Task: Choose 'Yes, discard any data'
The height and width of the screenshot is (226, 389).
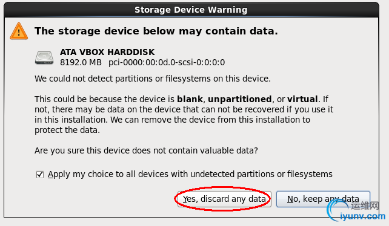Action: 224,199
